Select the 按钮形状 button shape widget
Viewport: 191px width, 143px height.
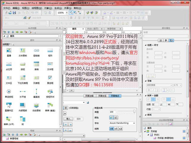(50, 93)
